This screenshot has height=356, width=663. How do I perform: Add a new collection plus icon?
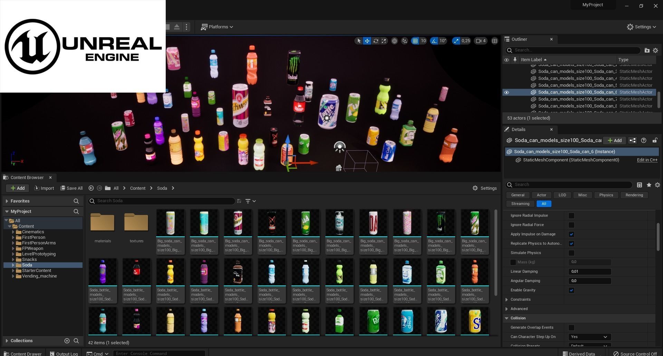click(67, 341)
